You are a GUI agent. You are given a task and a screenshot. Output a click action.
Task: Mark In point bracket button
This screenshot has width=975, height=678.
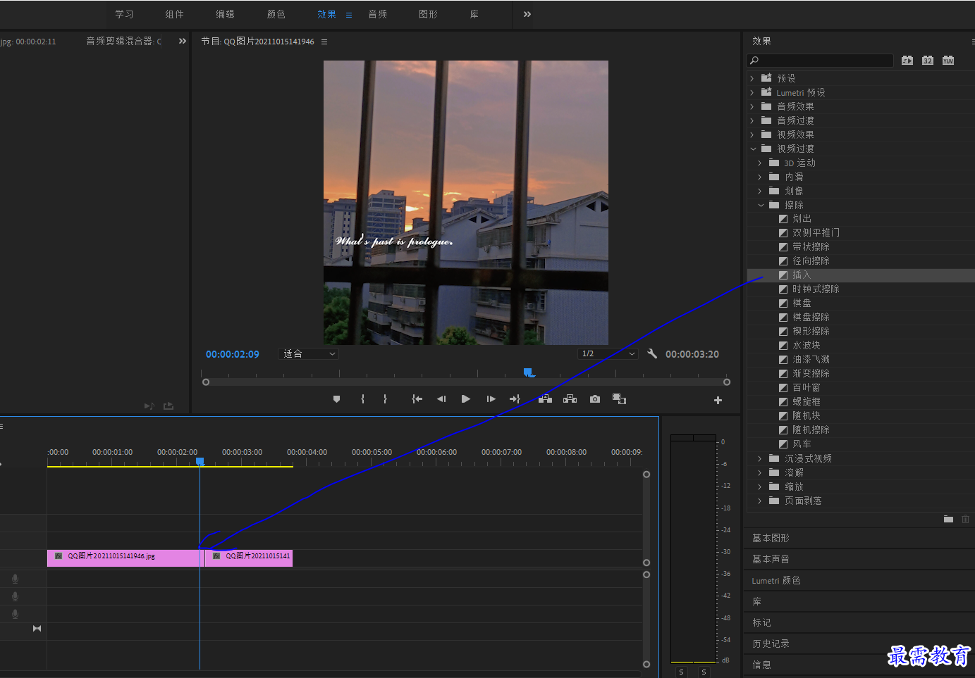tap(362, 399)
